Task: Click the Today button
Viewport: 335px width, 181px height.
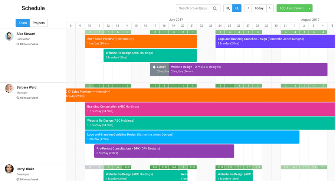Action: [x=259, y=8]
